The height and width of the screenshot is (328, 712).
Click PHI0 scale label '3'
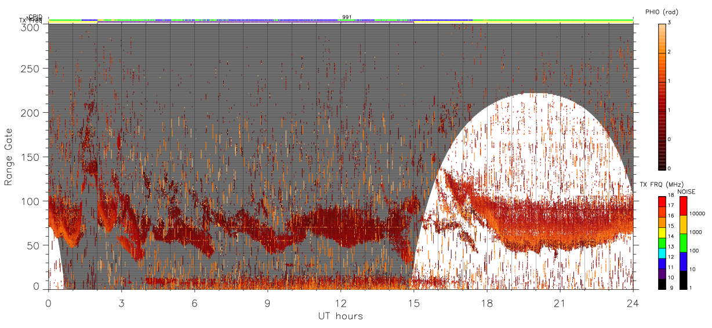(x=670, y=23)
